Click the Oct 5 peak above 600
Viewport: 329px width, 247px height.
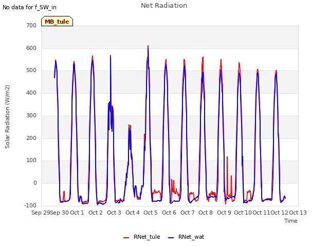pyautogui.click(x=148, y=47)
